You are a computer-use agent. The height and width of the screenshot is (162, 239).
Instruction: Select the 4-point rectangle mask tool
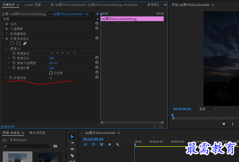click(19, 44)
